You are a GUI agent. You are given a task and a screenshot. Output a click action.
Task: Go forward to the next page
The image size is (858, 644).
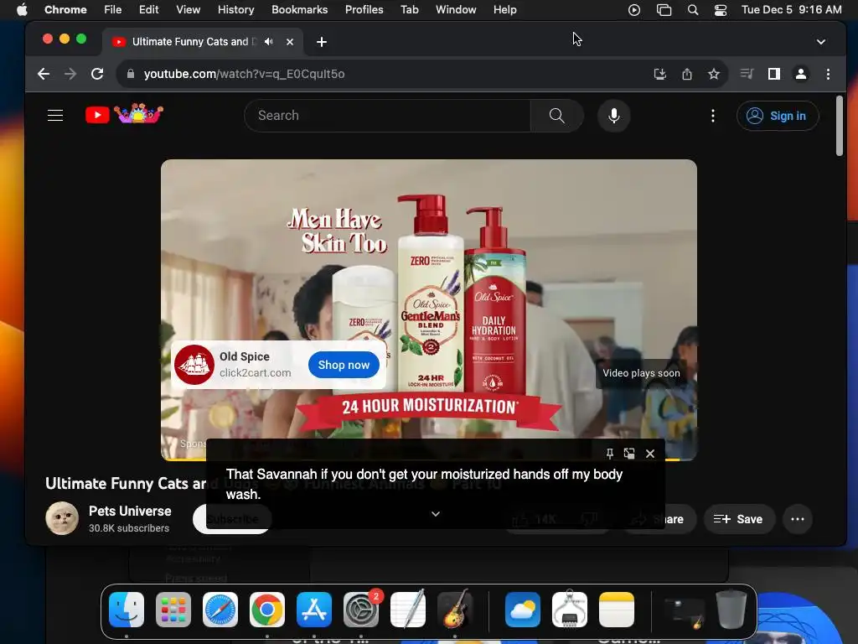coord(70,74)
